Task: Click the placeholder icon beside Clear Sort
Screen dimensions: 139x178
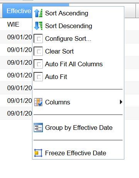Action: (x=38, y=51)
